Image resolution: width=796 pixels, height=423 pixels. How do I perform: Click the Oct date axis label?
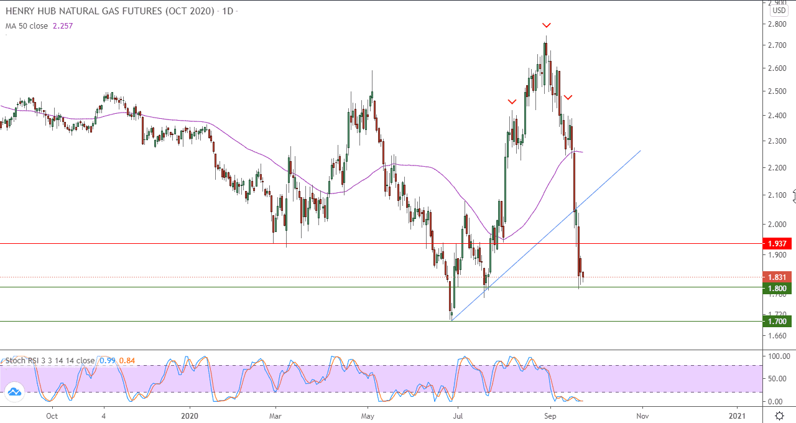pyautogui.click(x=52, y=416)
